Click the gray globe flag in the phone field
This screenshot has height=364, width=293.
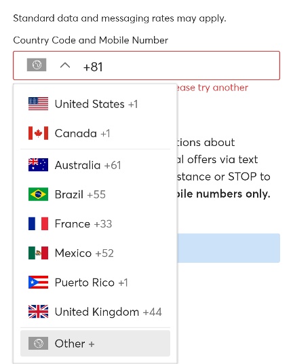click(x=37, y=65)
